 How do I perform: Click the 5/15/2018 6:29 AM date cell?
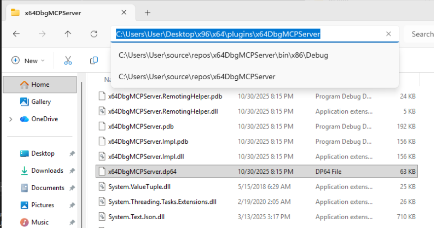pos(264,187)
